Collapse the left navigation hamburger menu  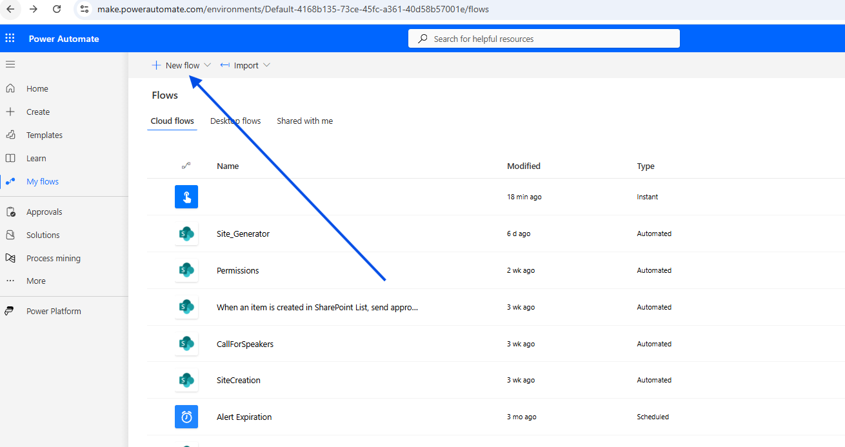click(10, 65)
